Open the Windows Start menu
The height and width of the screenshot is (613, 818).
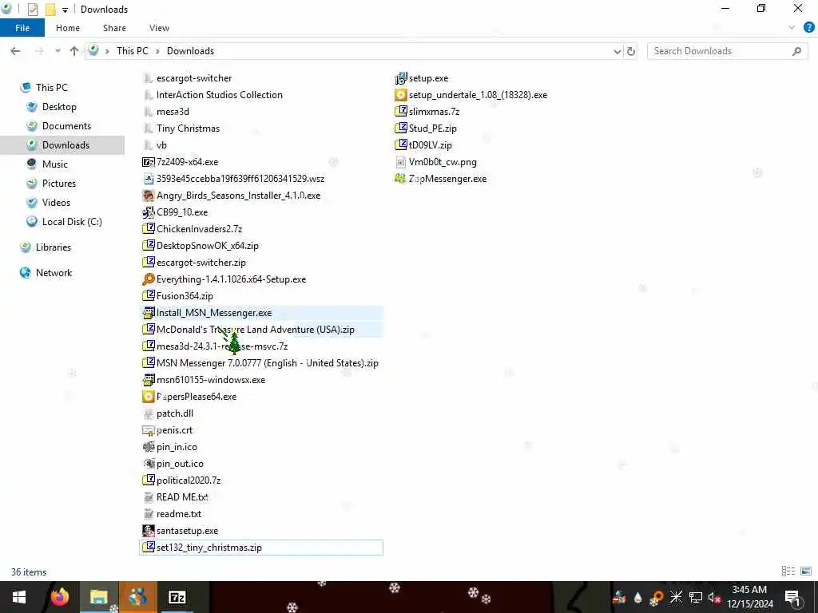tap(19, 597)
